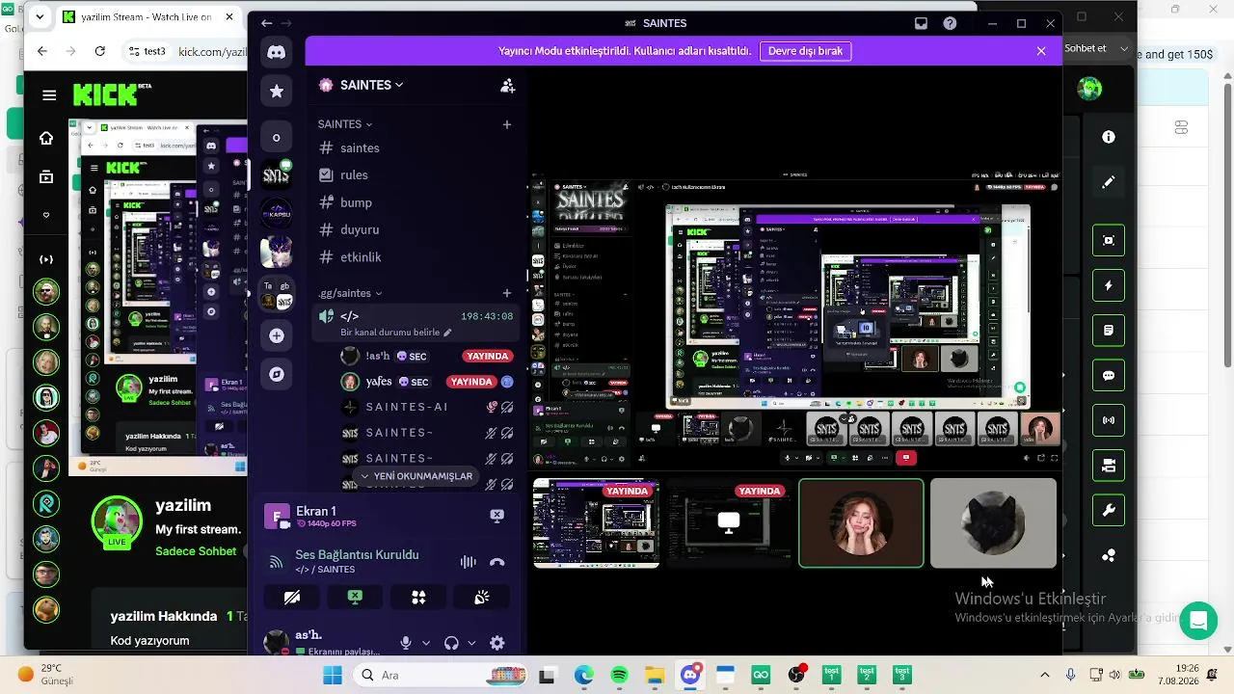
Task: Switch to the yazilim Stream browser tab
Action: click(148, 17)
